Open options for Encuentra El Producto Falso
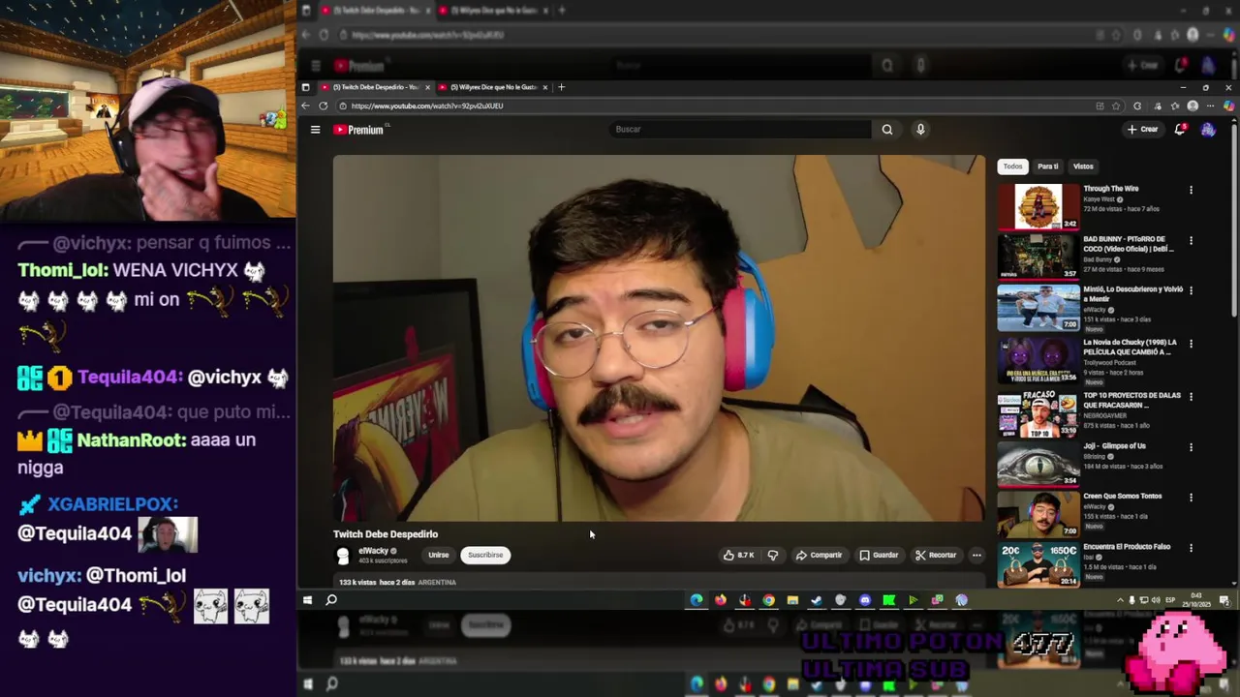Screen dimensions: 1240x697 [1191, 548]
